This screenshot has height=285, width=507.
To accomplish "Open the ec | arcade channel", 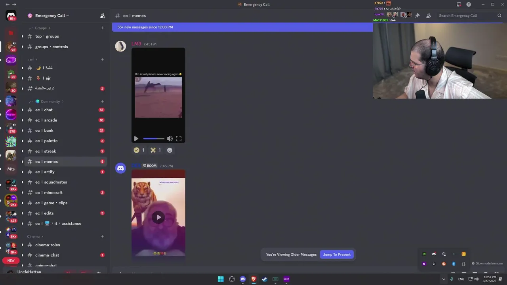I will click(66, 120).
